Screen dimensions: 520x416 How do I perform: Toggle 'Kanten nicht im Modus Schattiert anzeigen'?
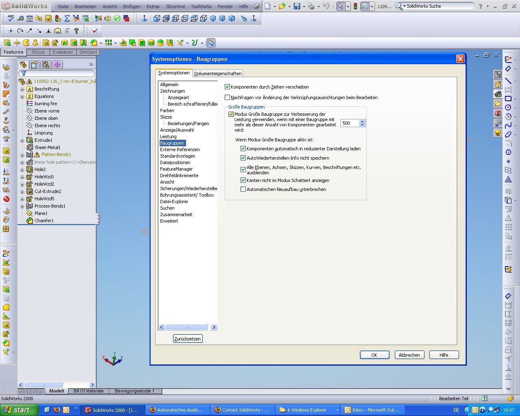tap(243, 180)
